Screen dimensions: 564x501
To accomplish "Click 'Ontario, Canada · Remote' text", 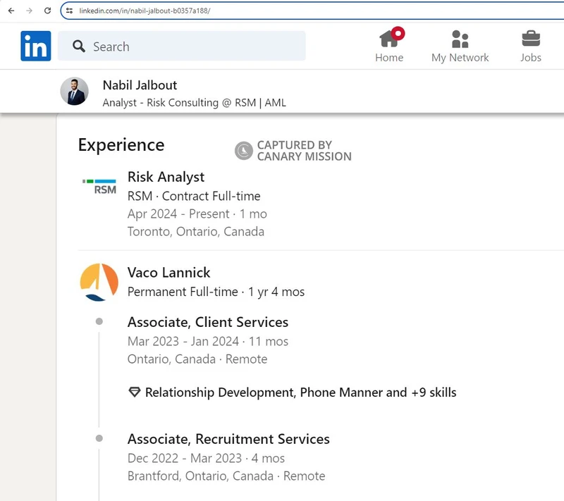I will [x=197, y=359].
